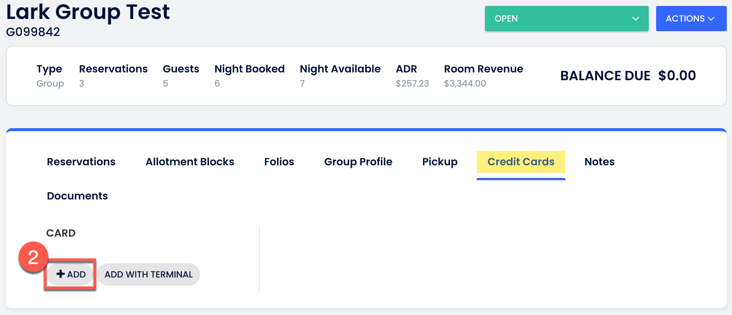Click the ADR value $257.23
The width and height of the screenshot is (732, 315).
pyautogui.click(x=412, y=84)
